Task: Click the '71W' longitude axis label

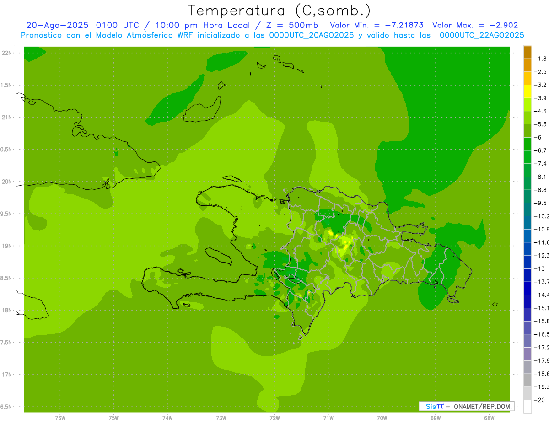Action: pos(328,418)
